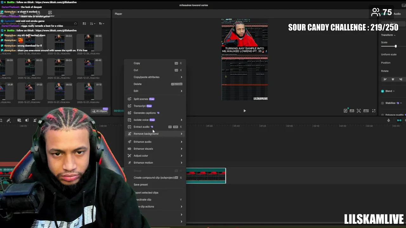
Task: Click the "Player" panel title
Action: tap(118, 14)
